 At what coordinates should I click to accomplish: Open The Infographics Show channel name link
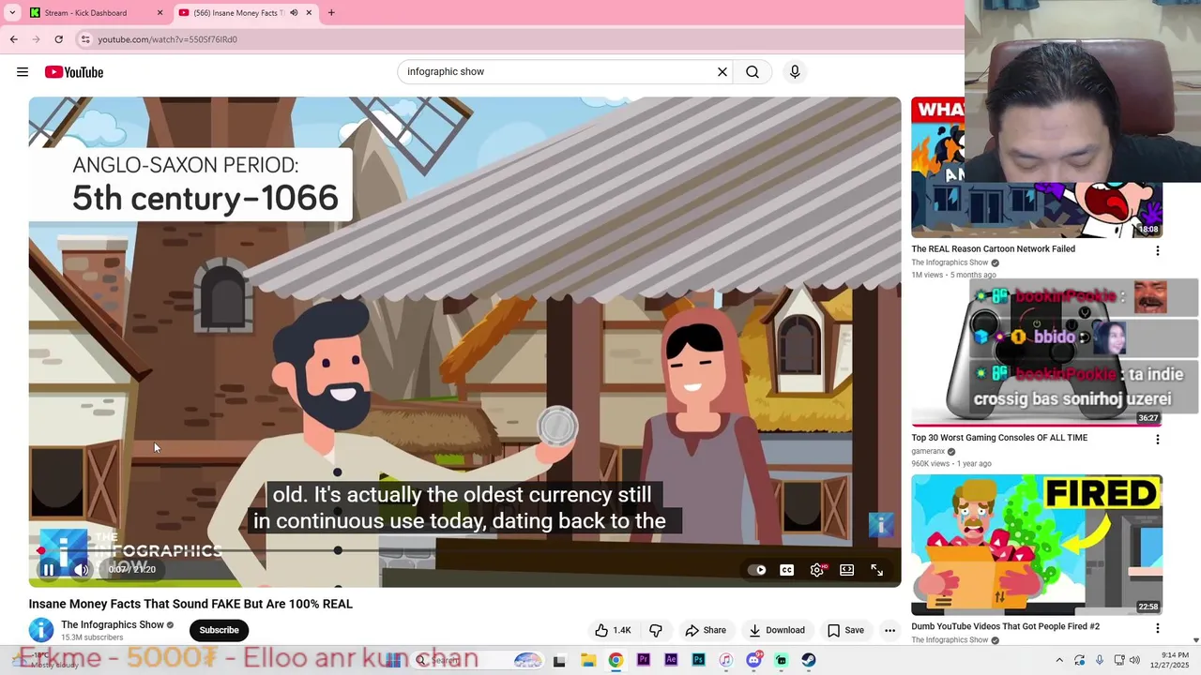(x=113, y=624)
